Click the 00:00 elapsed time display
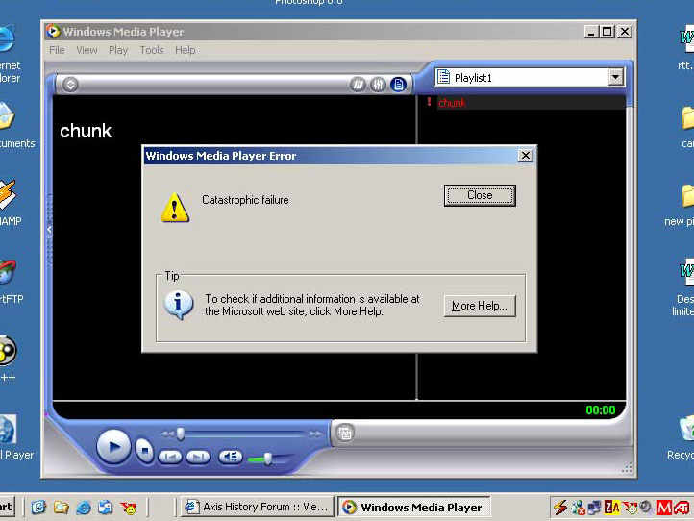Screen dimensions: 694x521 pos(600,410)
